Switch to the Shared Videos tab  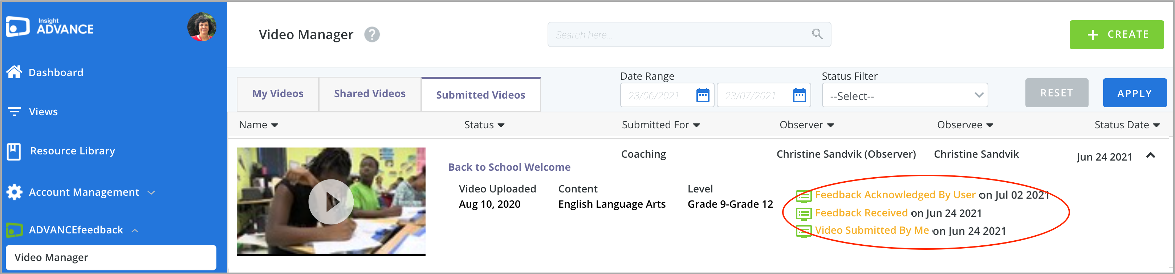pos(370,94)
